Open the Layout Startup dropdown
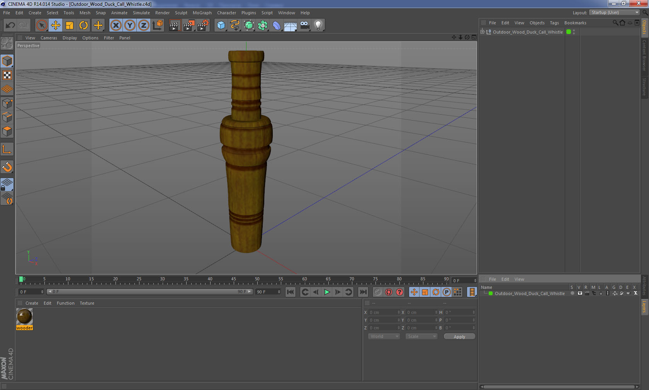The height and width of the screenshot is (390, 649). pos(615,13)
